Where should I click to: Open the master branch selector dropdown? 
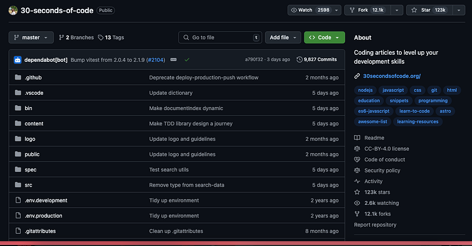tap(31, 38)
